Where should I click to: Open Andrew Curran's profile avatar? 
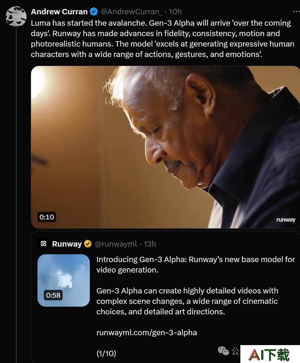click(16, 16)
